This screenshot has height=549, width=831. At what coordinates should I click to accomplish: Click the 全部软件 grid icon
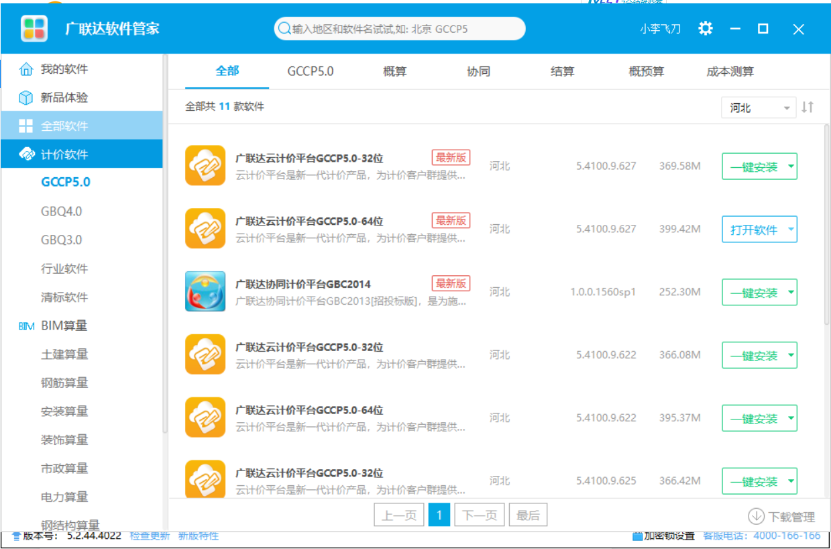pyautogui.click(x=25, y=126)
